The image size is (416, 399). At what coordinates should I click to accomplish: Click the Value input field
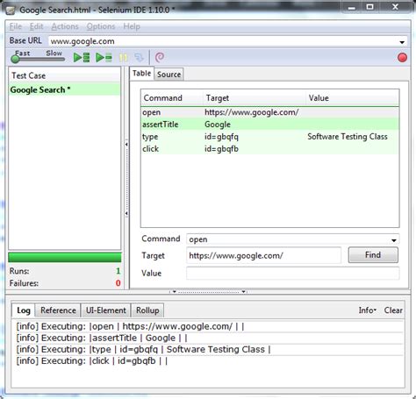292,274
